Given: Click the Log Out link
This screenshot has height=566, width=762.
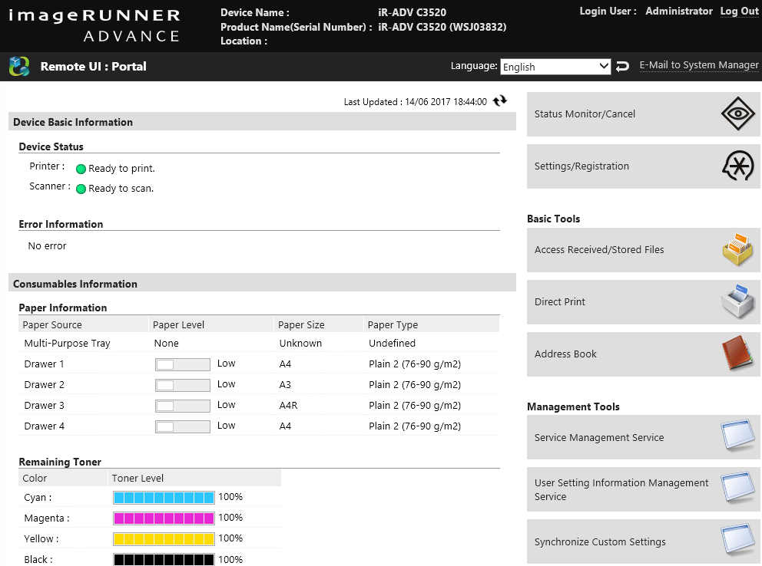Looking at the screenshot, I should [x=739, y=12].
